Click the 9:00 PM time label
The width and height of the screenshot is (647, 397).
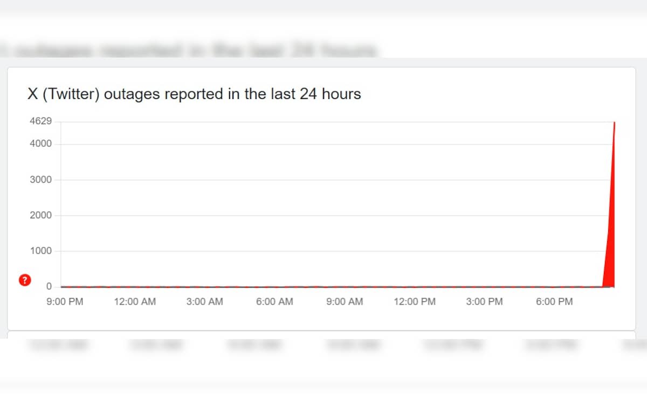pyautogui.click(x=65, y=302)
